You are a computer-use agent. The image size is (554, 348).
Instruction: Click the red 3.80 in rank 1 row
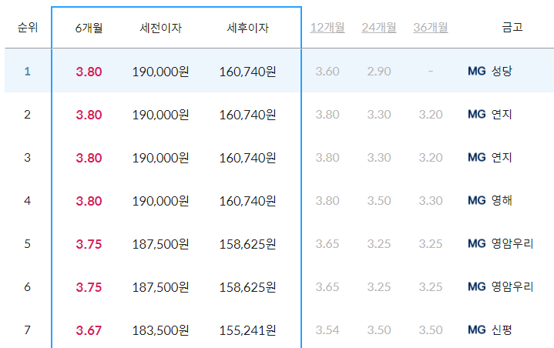(x=89, y=72)
